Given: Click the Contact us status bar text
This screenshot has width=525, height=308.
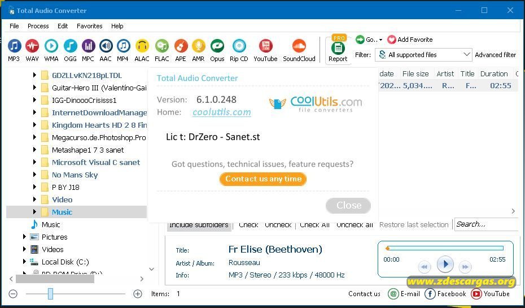Looking at the screenshot, I should (364, 294).
